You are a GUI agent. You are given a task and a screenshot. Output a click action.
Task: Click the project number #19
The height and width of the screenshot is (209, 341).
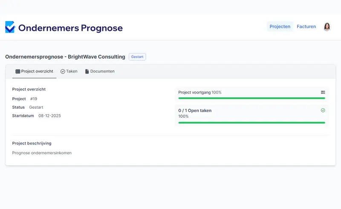click(34, 99)
